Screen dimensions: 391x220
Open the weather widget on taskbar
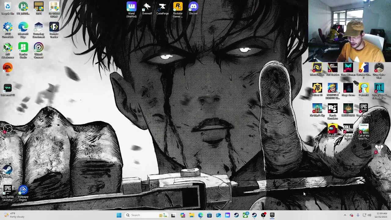[x=14, y=215]
